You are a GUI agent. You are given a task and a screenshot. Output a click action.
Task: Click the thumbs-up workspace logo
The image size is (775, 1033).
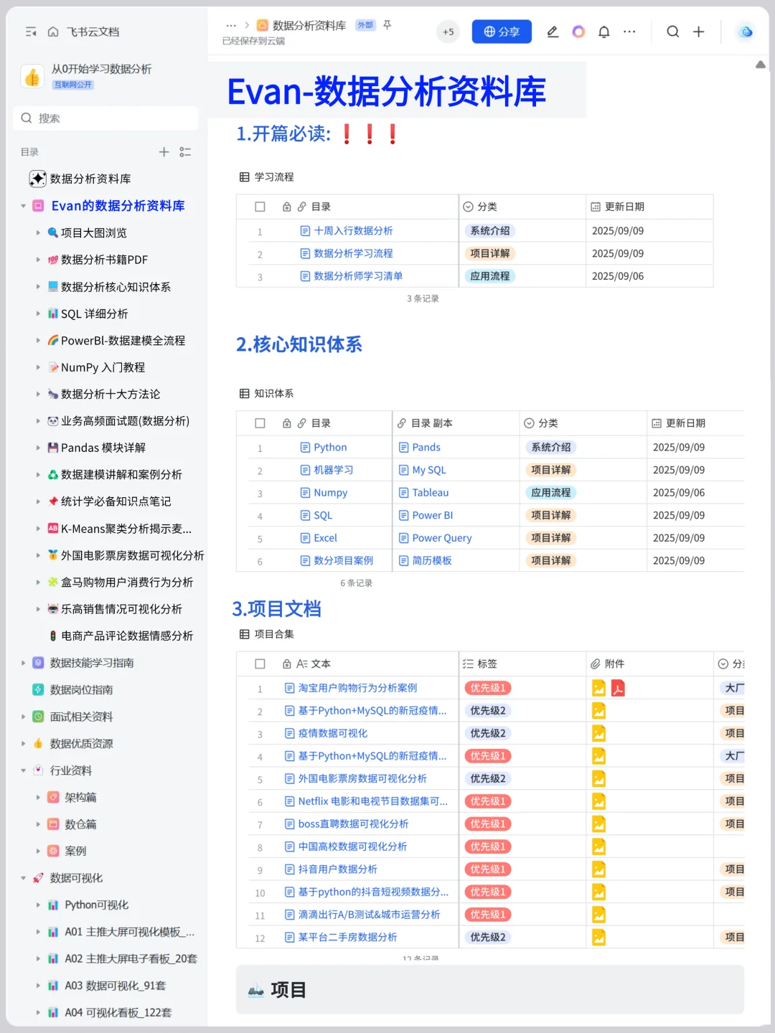pos(32,76)
